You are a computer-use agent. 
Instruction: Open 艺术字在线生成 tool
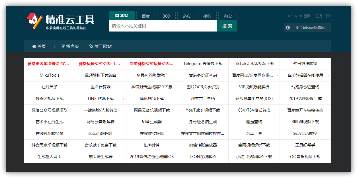[50, 122]
